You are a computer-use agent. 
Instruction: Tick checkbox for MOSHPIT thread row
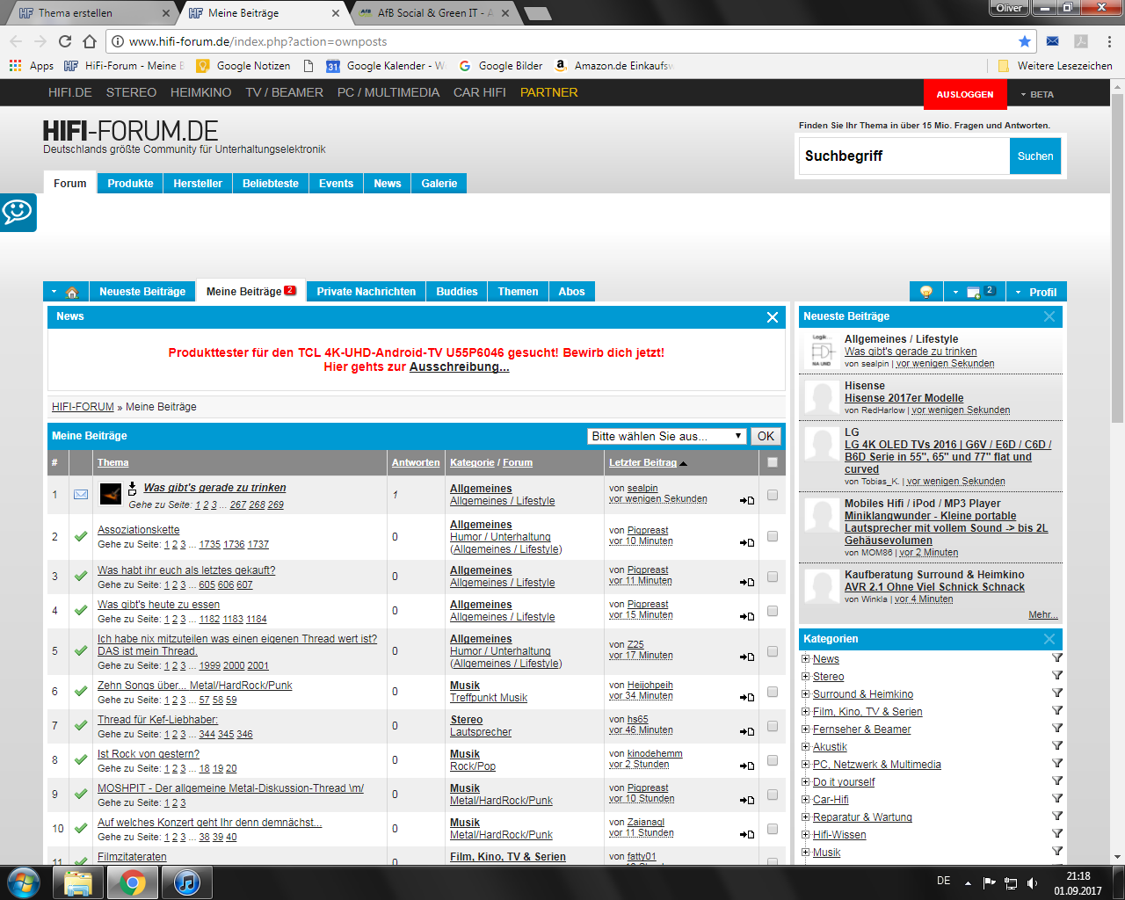[773, 795]
